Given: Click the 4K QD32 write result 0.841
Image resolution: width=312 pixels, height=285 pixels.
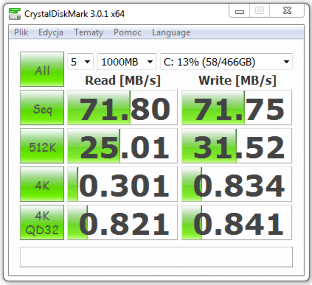Looking at the screenshot, I should tap(237, 222).
